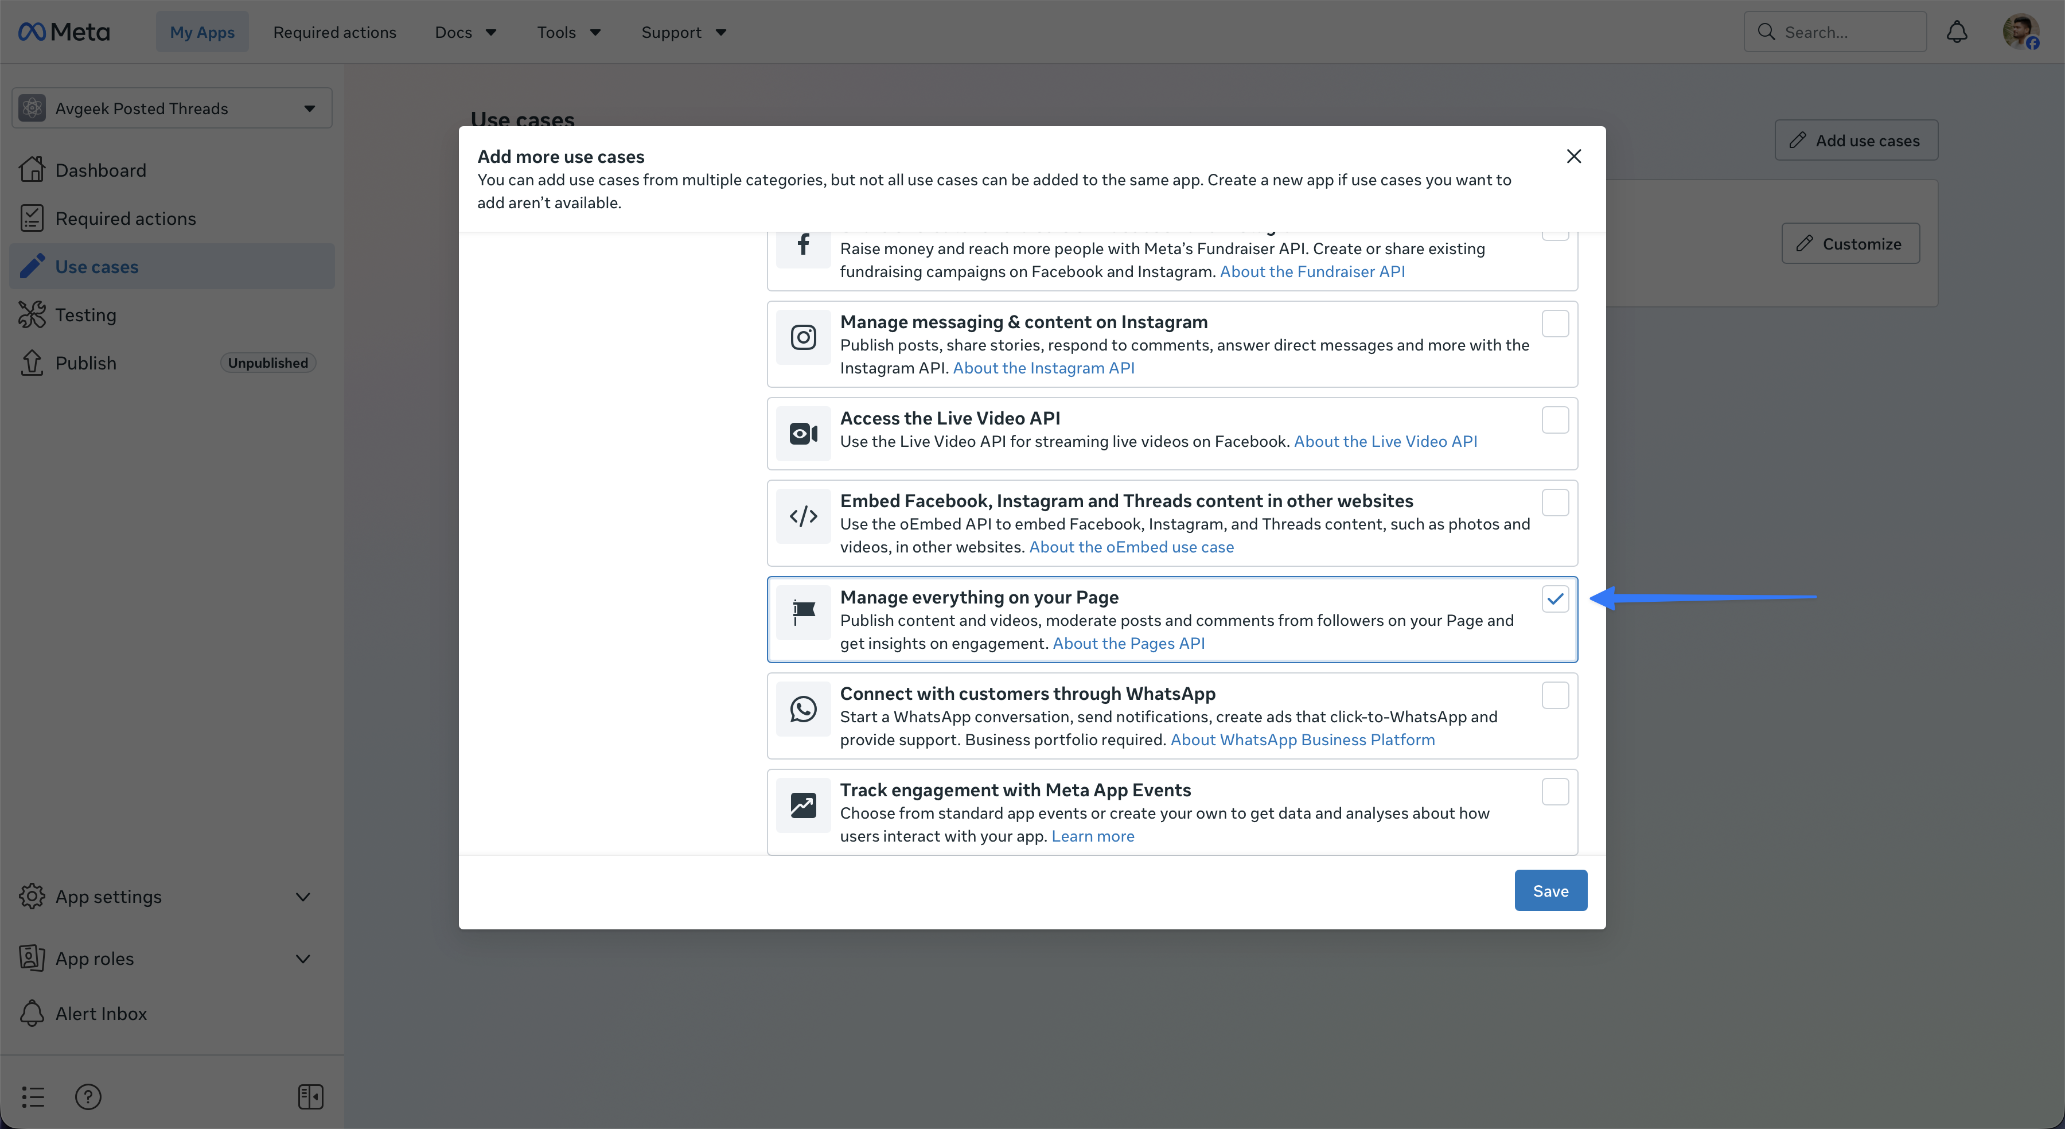Open the About the Pages API link
Viewport: 2065px width, 1129px height.
tap(1128, 643)
